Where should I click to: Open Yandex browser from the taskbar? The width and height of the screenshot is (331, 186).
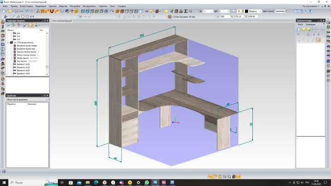104,182
